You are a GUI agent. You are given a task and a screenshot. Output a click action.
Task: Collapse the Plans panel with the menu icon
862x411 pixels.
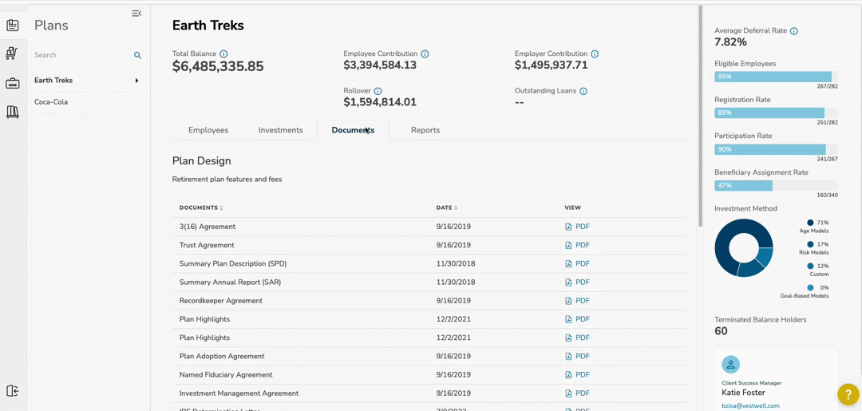point(137,14)
